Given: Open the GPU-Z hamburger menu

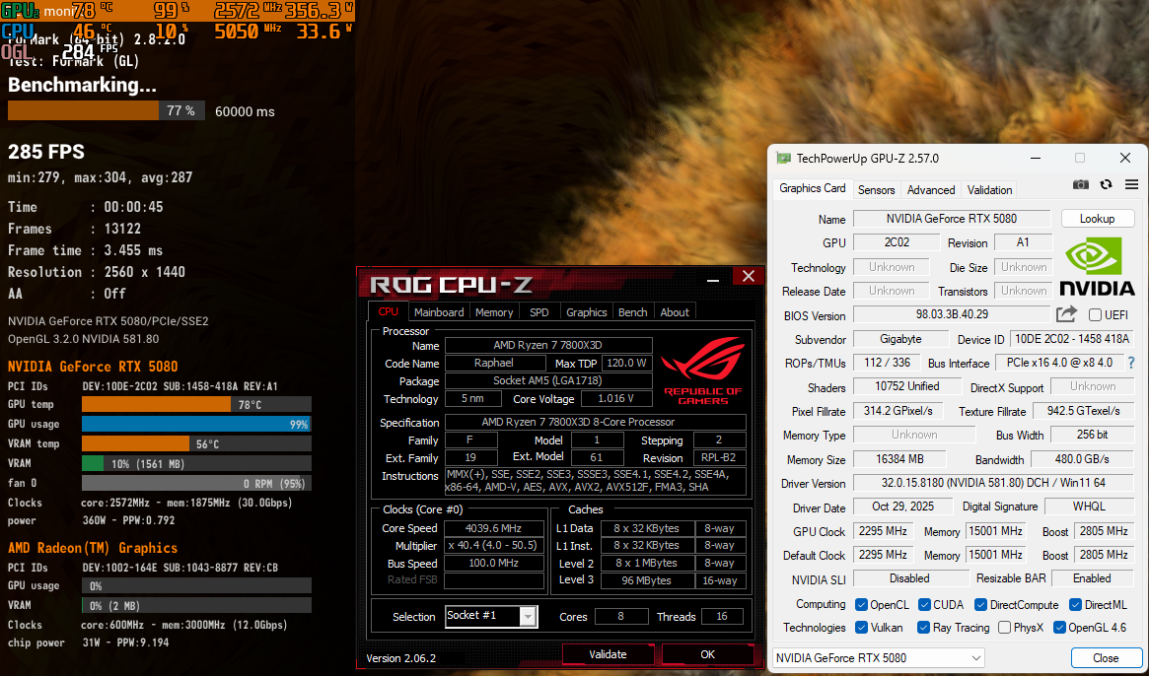Looking at the screenshot, I should pos(1131,184).
